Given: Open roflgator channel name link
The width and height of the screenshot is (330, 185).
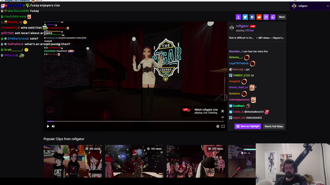Looking at the screenshot, I should tap(242, 26).
